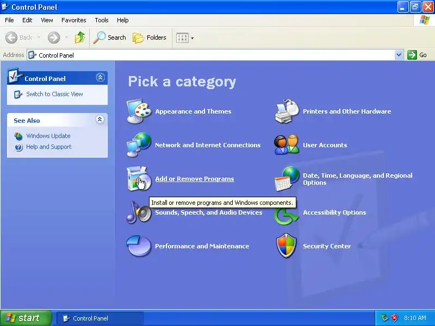Viewport: 435px width, 326px height.
Task: Open the Appearance and Themes link
Action: (193, 111)
